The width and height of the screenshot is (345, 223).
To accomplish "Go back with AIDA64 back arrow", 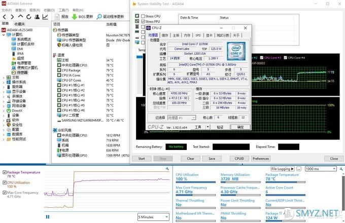I will [x=5, y=17].
